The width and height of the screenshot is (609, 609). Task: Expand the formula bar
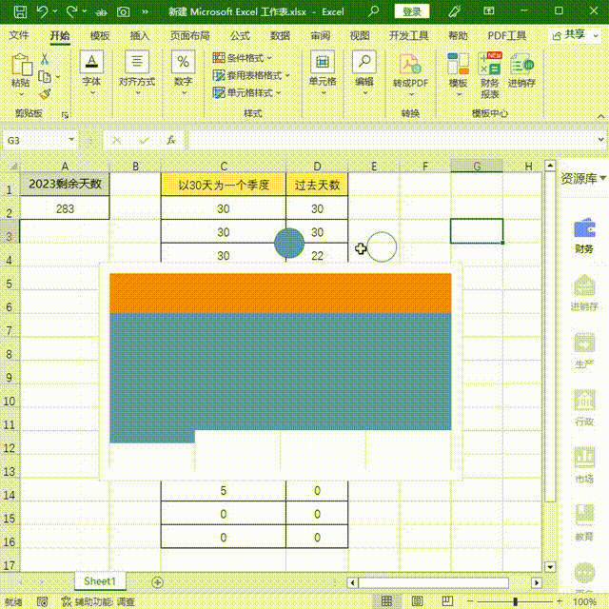[600, 140]
